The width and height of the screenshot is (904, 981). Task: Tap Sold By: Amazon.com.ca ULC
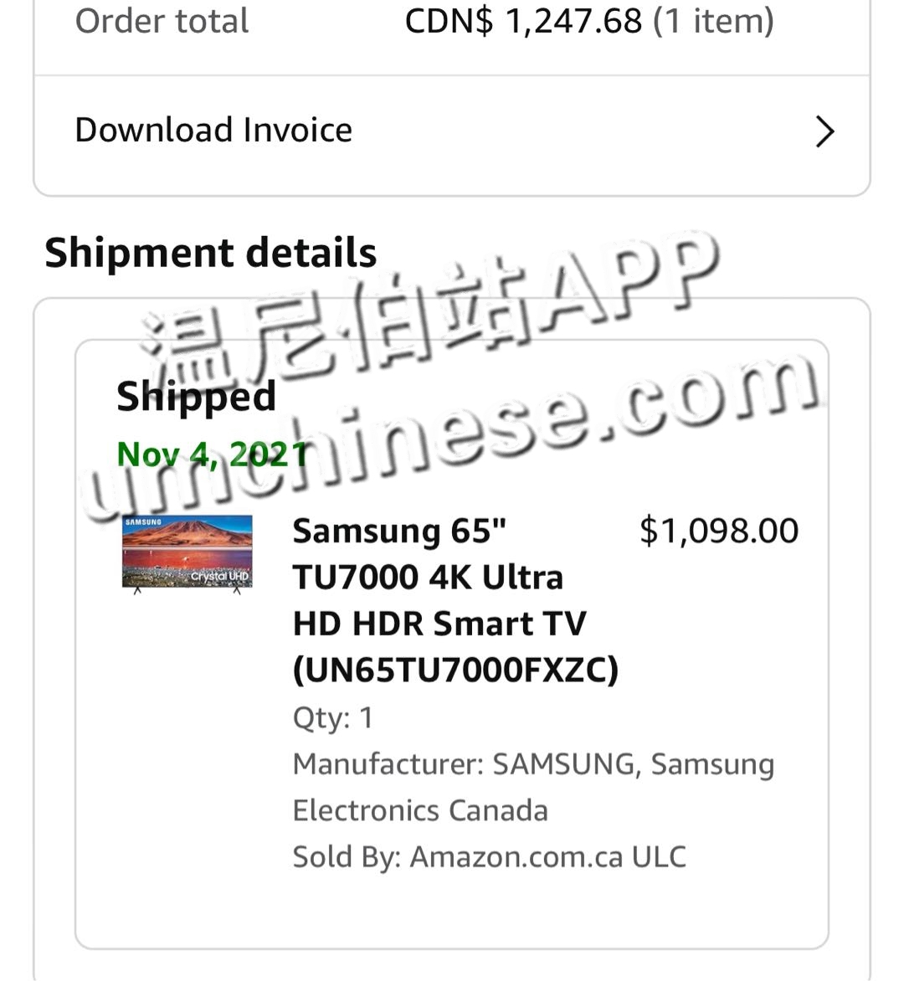(x=489, y=856)
